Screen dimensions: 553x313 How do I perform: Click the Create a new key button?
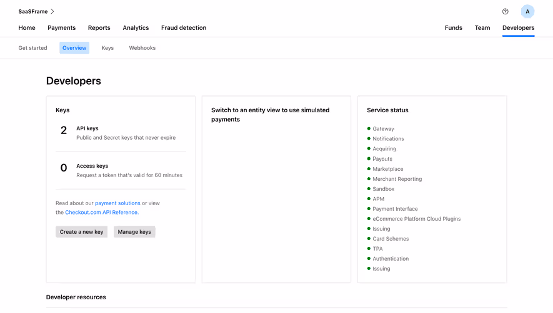click(x=81, y=232)
